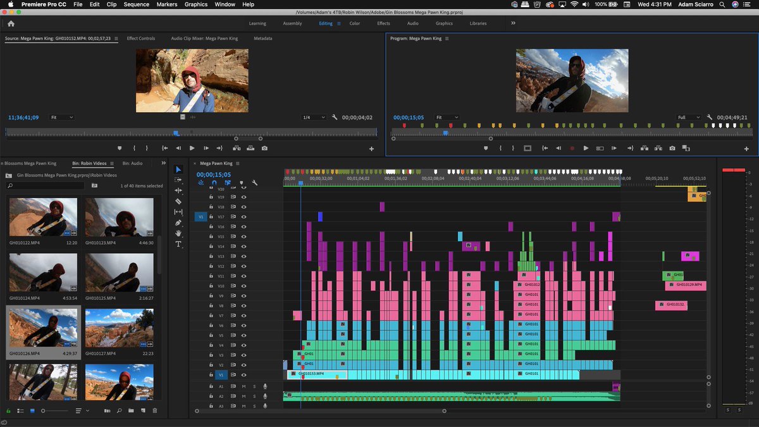Toggle linked selection in timeline
The image size is (759, 427).
(226, 183)
